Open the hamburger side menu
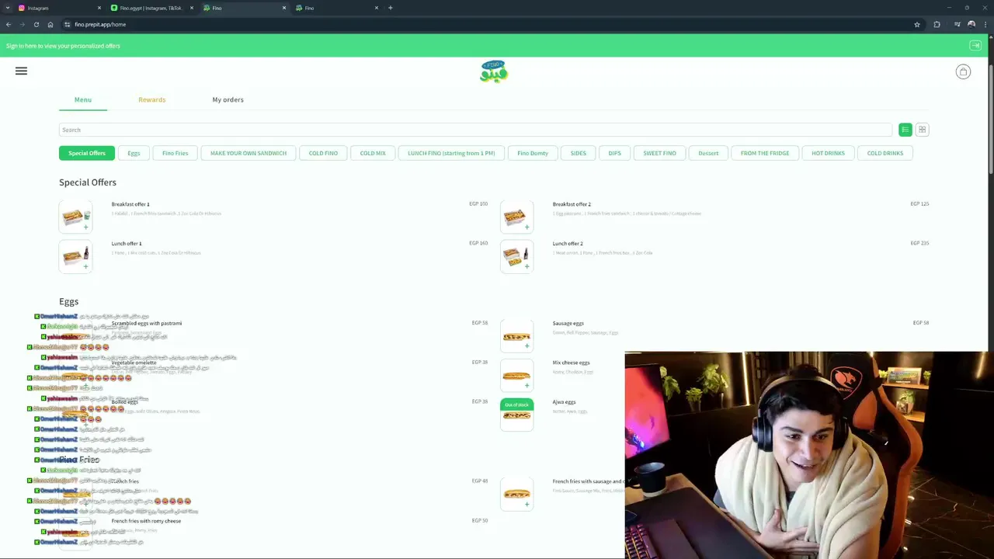The height and width of the screenshot is (559, 994). click(21, 71)
